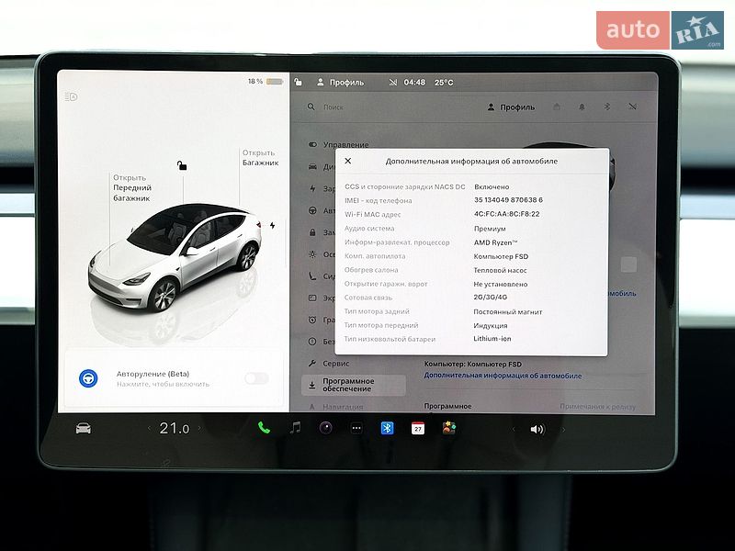The image size is (735, 551).
Task: Tap the Bluetooth icon in the settings header
Action: (607, 107)
